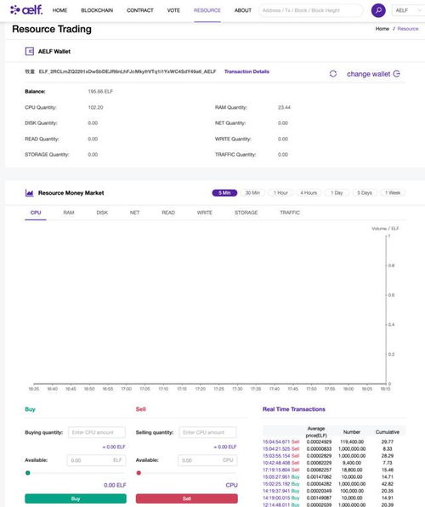Click the green buy slider handle
The image size is (425, 507).
click(x=28, y=473)
